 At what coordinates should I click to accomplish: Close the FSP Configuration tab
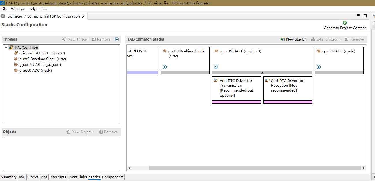[x=84, y=16]
